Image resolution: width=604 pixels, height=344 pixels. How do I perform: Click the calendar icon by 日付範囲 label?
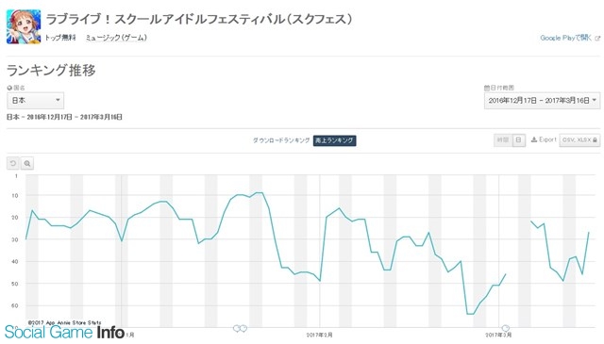[487, 88]
